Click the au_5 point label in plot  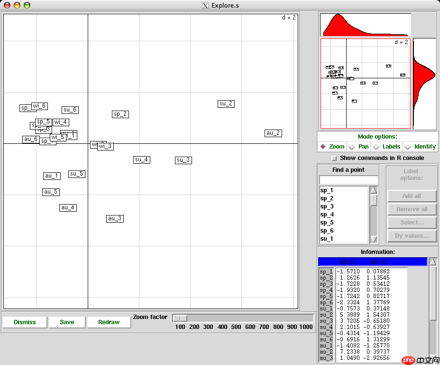51,192
